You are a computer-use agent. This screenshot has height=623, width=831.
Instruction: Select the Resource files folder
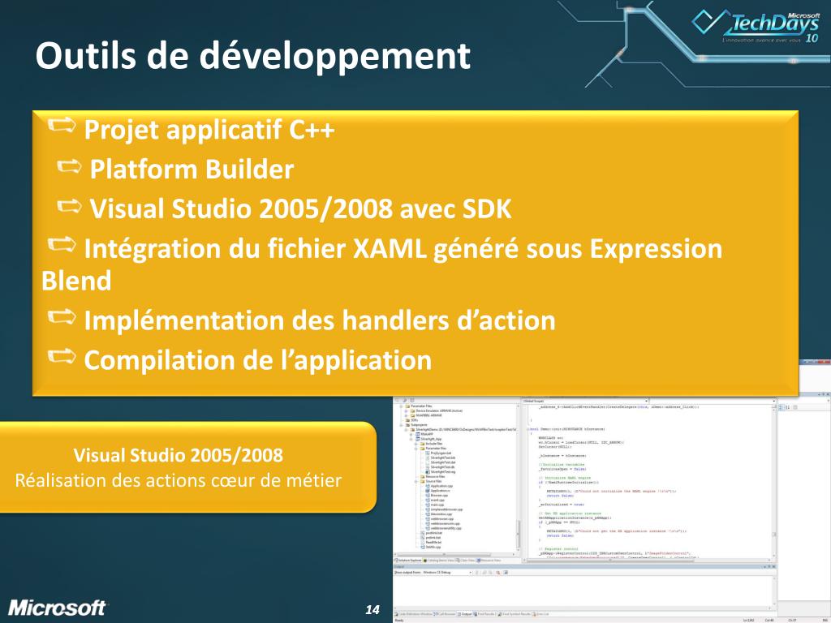[433, 476]
